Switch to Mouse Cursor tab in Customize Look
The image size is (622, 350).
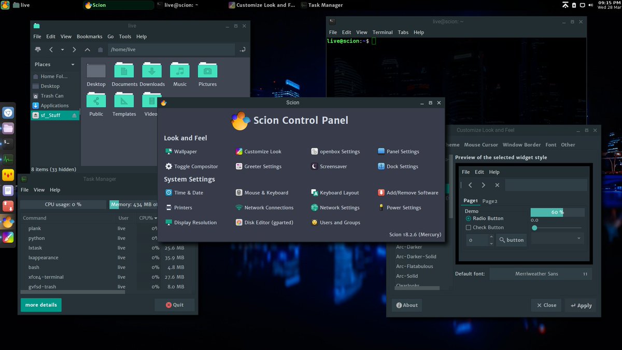tap(481, 145)
